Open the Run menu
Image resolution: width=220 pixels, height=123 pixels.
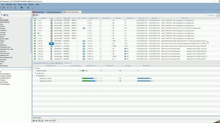click(x=15, y=4)
